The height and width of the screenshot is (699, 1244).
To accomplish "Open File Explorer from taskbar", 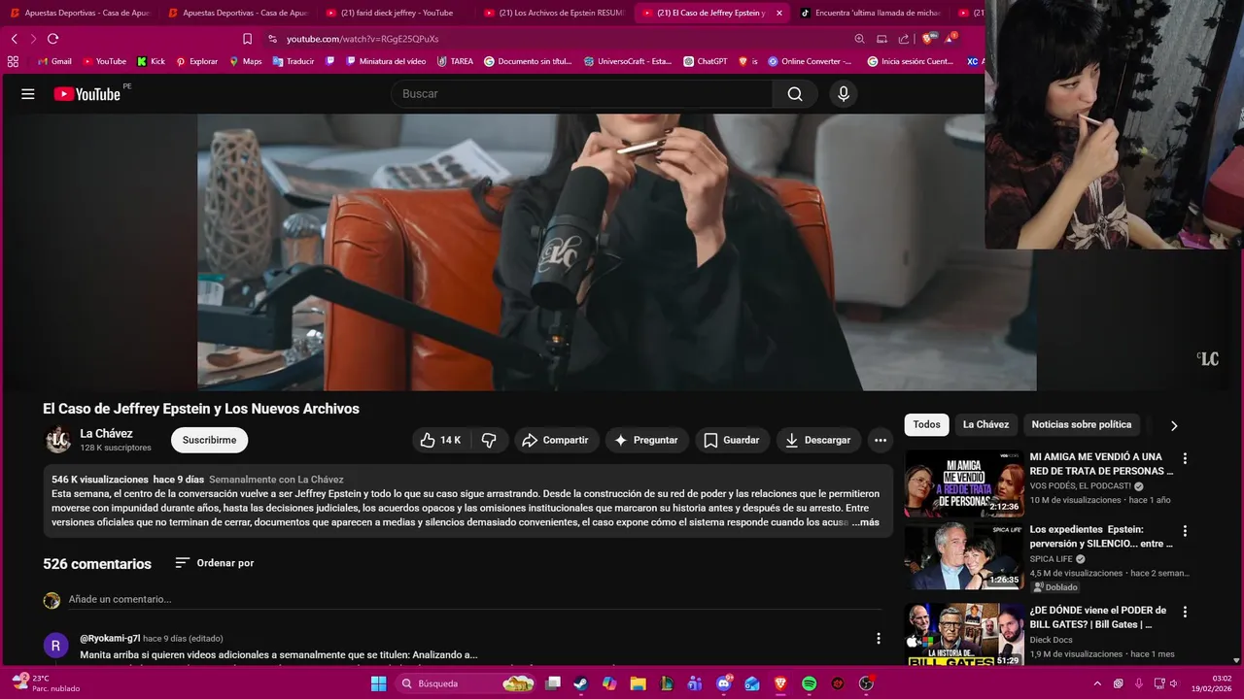I will click(x=639, y=683).
